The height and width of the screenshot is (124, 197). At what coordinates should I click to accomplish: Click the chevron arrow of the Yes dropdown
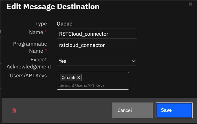[x=134, y=61]
